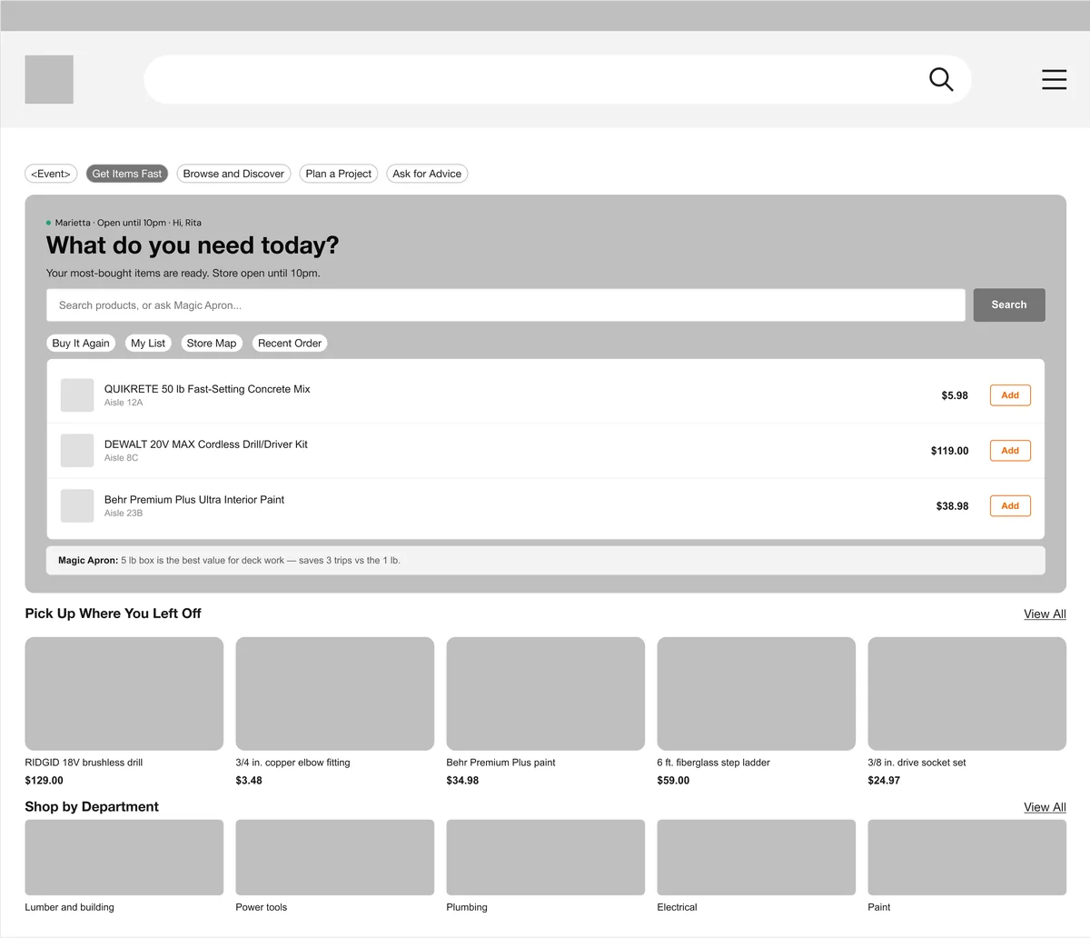Click the $38.98 price
The image size is (1090, 938).
[x=953, y=506]
